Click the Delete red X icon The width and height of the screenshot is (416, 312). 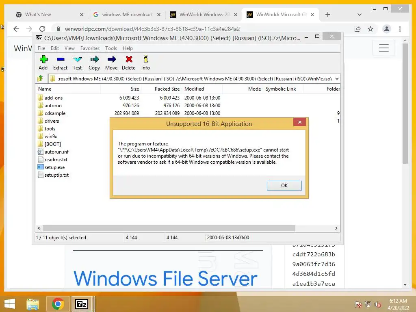[129, 59]
